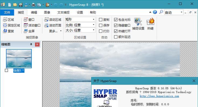Open 热键 hotkeys settings
Image resolution: width=198 pixels, height=107 pixels.
click(150, 24)
